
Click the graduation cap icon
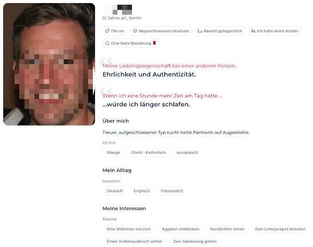(x=135, y=31)
